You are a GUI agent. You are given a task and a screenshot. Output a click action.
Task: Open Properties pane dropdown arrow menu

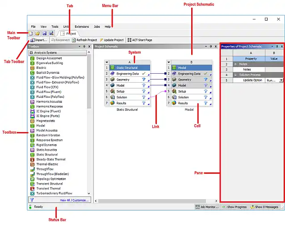pos(272,46)
